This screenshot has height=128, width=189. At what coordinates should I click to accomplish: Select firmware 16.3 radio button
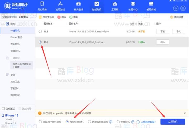pyautogui.click(x=40, y=31)
